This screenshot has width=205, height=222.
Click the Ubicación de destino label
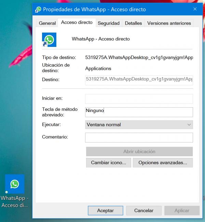click(56, 68)
